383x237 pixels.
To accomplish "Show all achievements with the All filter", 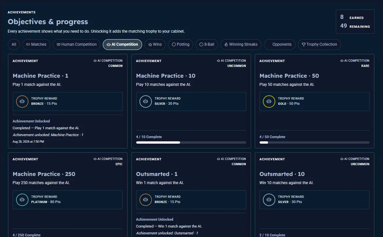I will 14,45.
